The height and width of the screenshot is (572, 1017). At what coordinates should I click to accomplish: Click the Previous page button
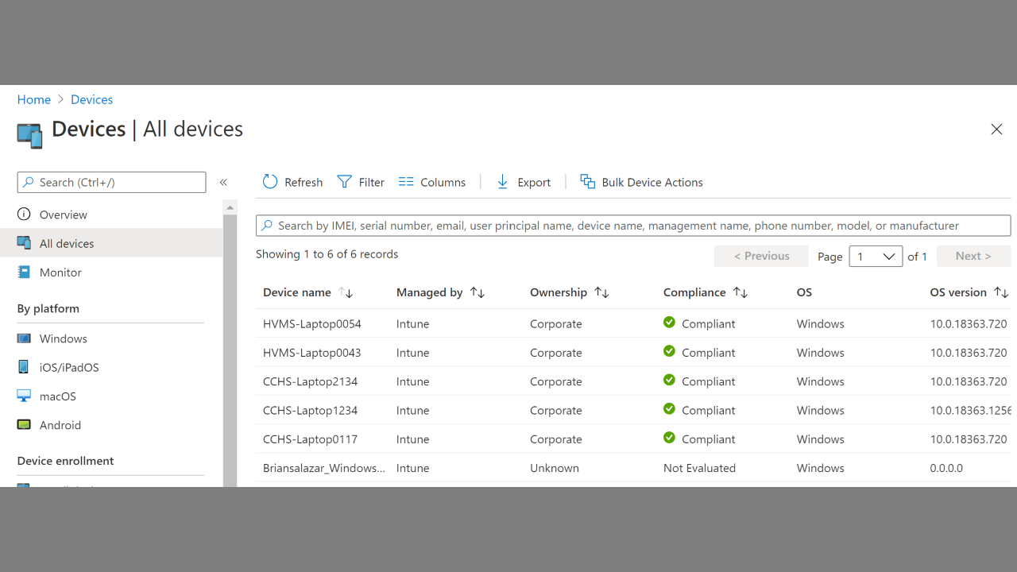coord(761,256)
